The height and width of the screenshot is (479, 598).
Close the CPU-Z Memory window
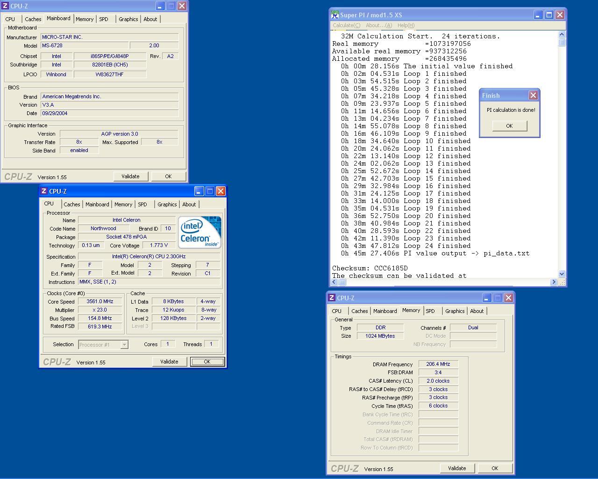click(x=509, y=298)
